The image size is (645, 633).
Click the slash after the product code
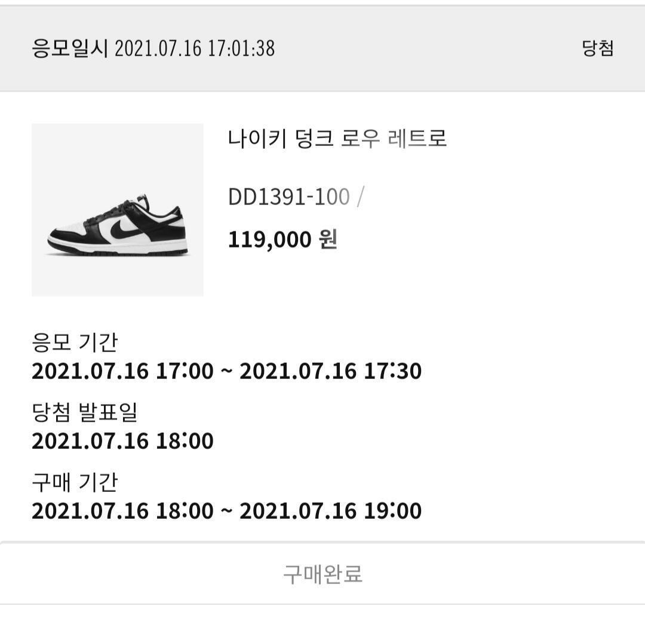(360, 197)
